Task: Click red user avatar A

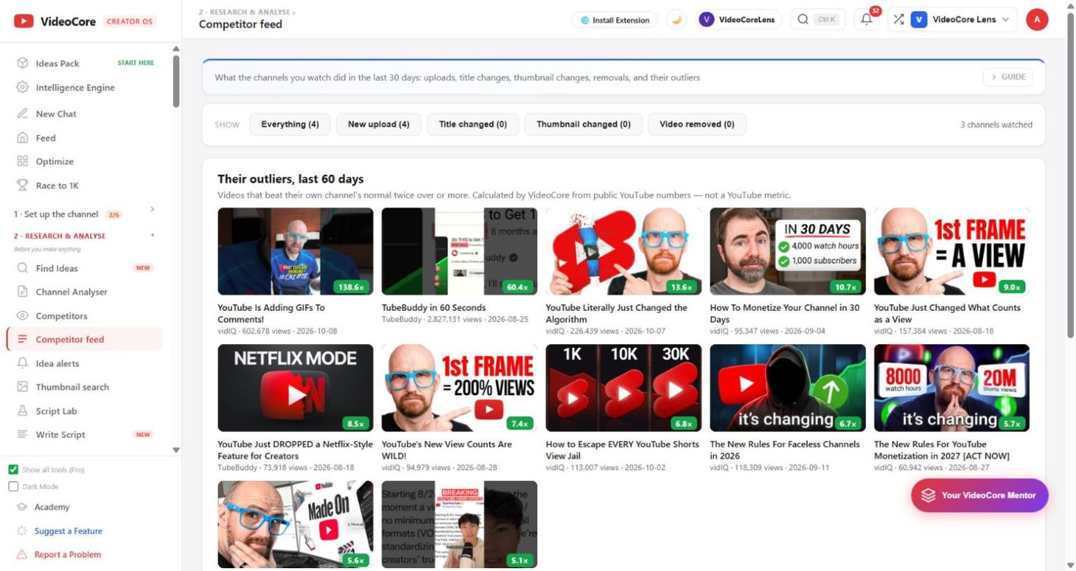Action: (1037, 20)
